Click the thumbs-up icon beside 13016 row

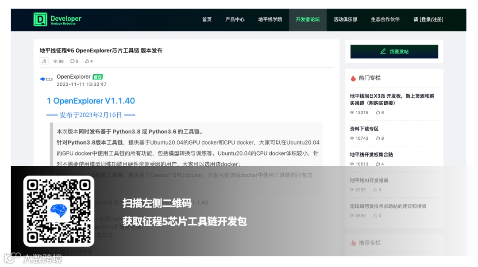click(x=378, y=112)
